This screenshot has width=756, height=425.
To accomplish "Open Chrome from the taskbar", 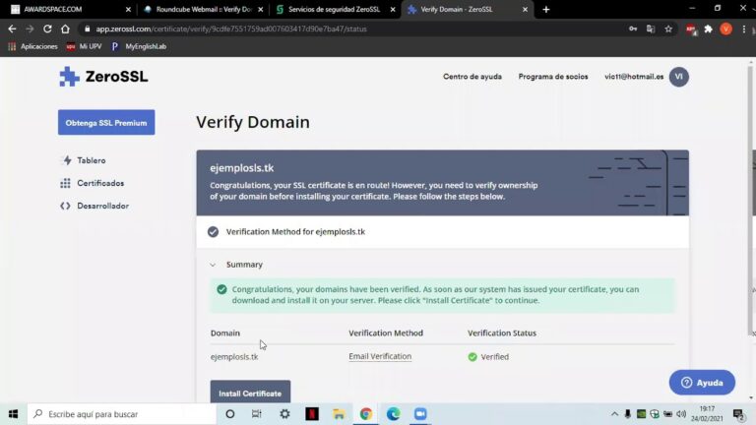I will click(x=366, y=414).
